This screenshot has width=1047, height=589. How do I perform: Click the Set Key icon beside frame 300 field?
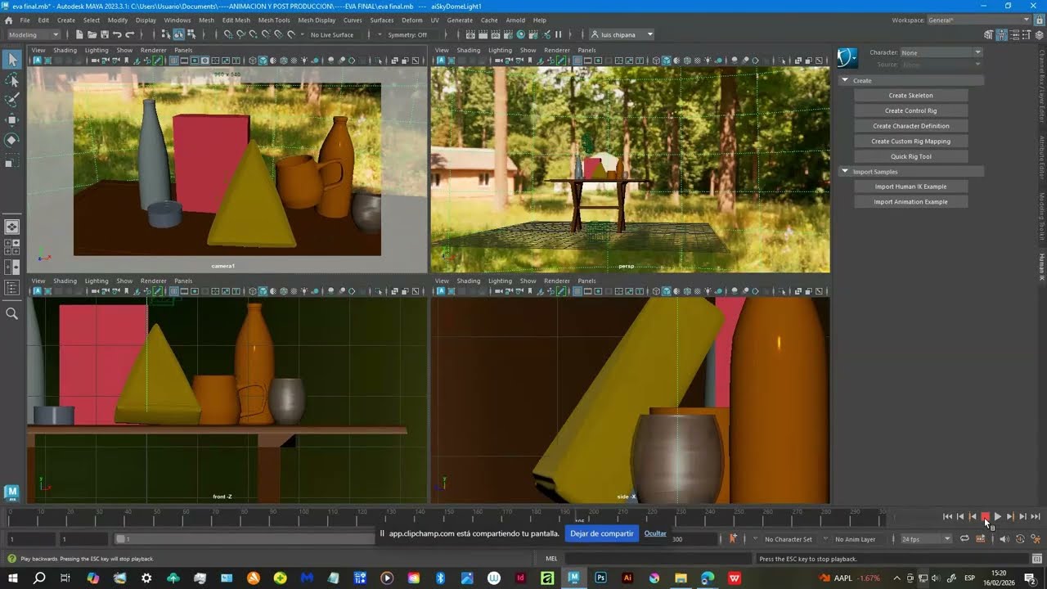point(733,538)
